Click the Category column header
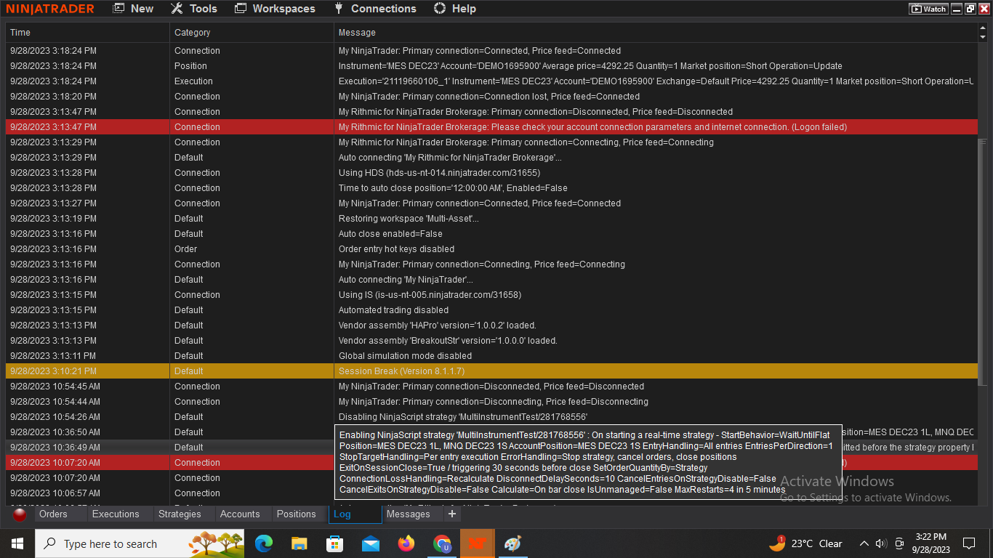Image resolution: width=993 pixels, height=558 pixels. (x=252, y=33)
